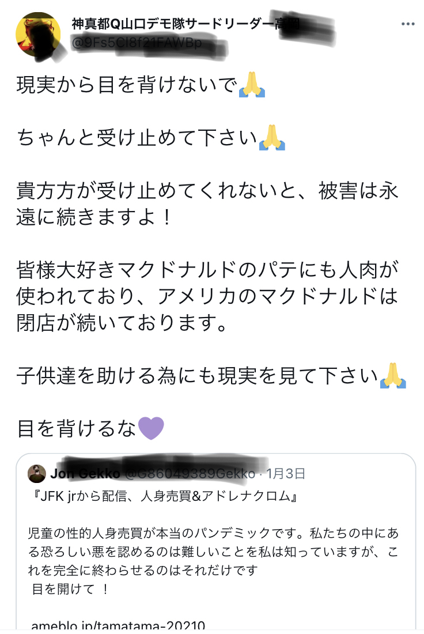Click the tweet author's yellow profile avatar

coord(37,36)
